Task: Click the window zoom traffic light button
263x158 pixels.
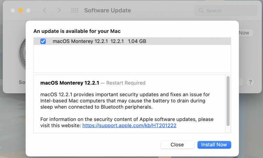Action: 28,10
